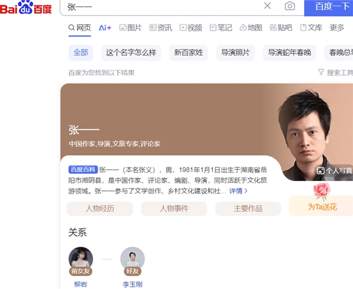The image size is (353, 289).
Task: Open image search via camera icon
Action: (x=289, y=6)
